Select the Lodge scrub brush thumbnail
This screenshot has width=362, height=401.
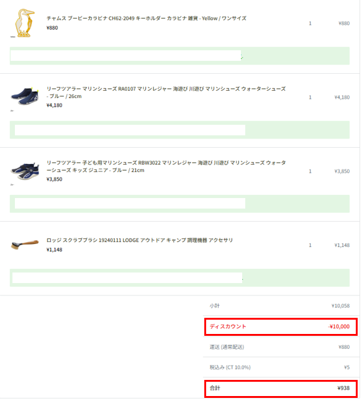tap(25, 245)
